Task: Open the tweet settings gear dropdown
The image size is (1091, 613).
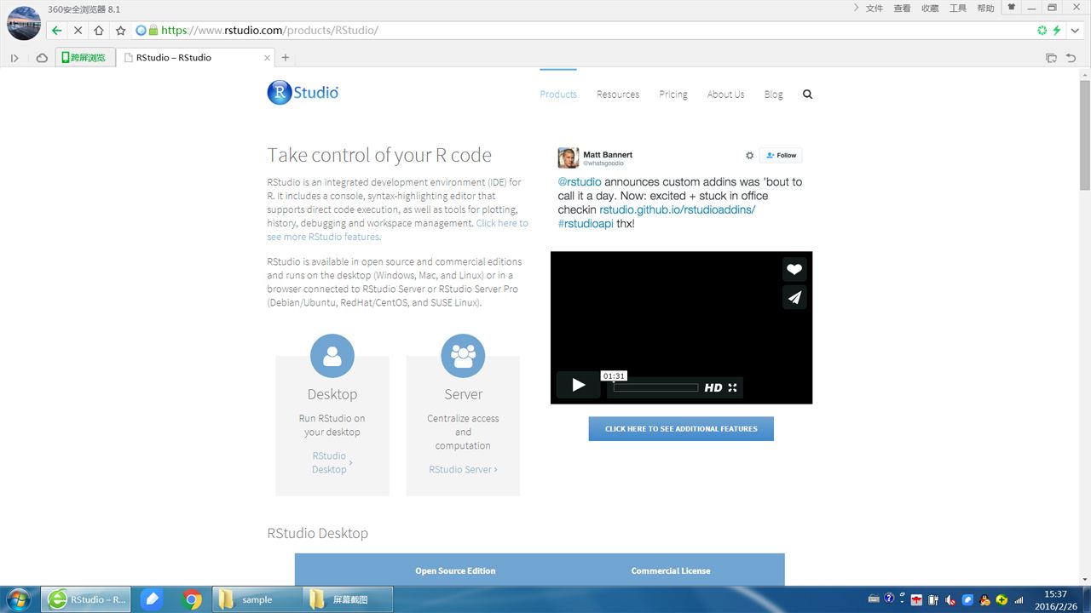Action: (x=749, y=156)
